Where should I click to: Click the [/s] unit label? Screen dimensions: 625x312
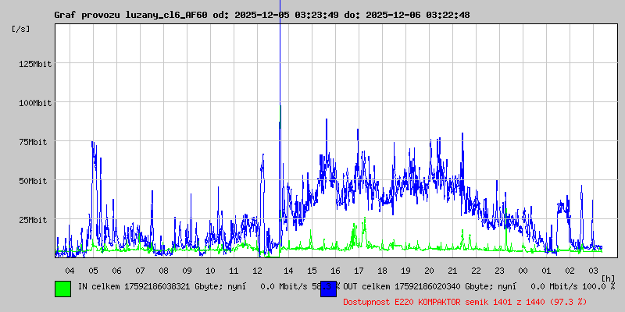21,29
